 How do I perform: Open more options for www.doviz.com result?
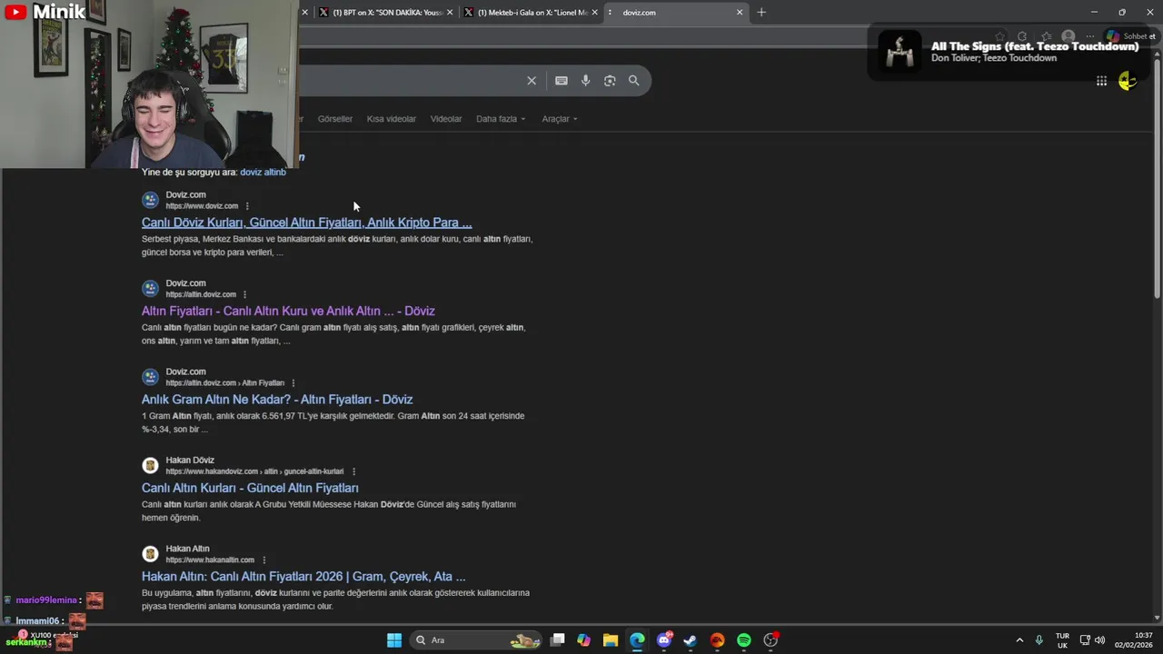coord(247,206)
